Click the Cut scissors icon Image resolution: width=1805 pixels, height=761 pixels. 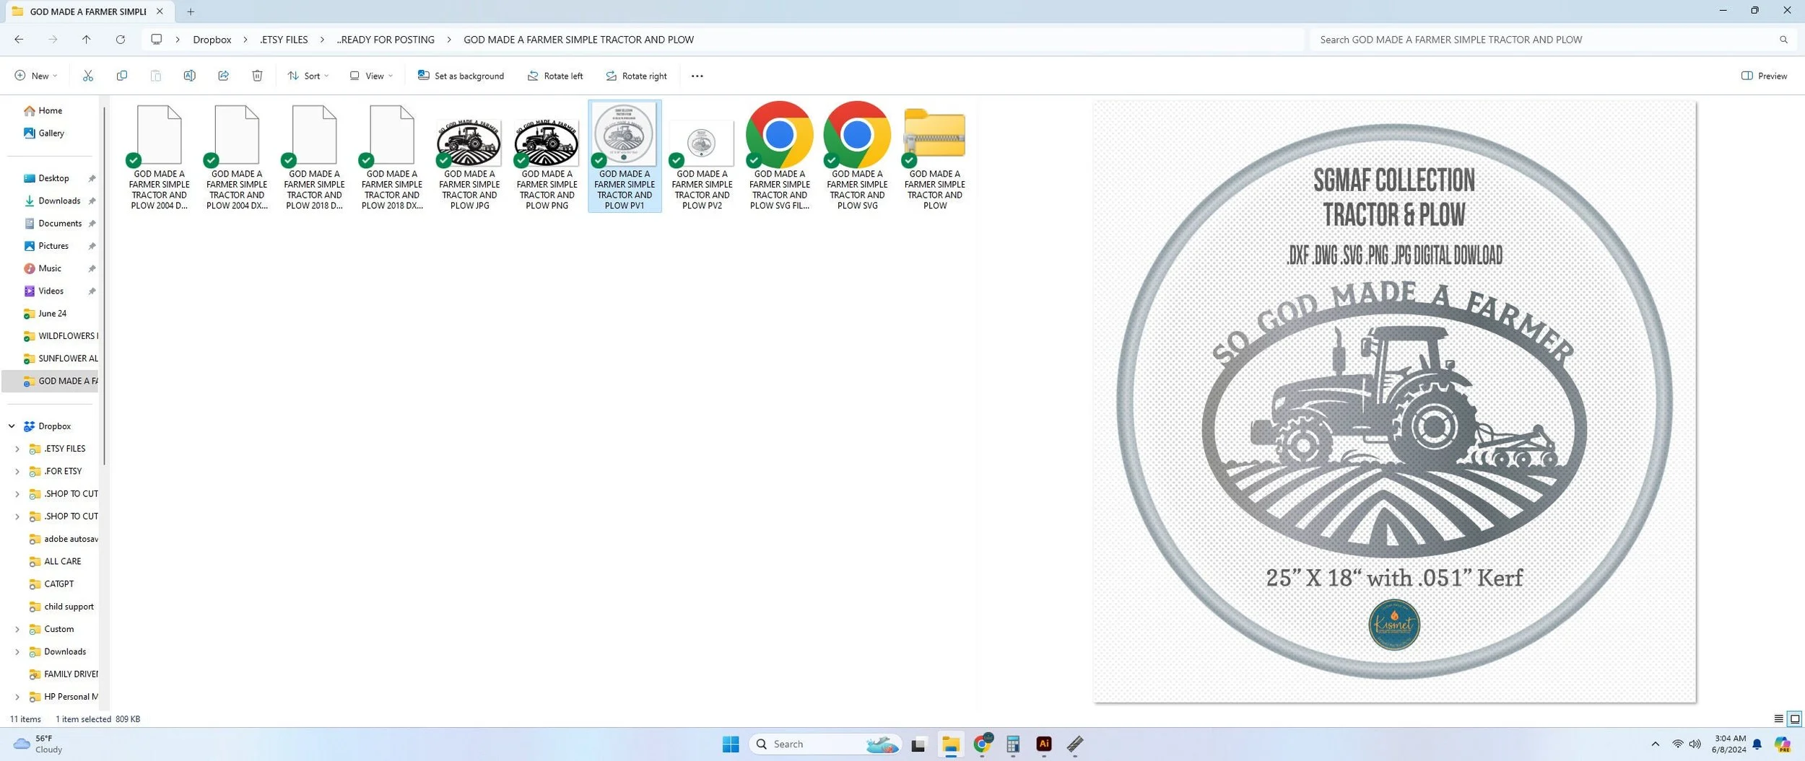point(88,76)
